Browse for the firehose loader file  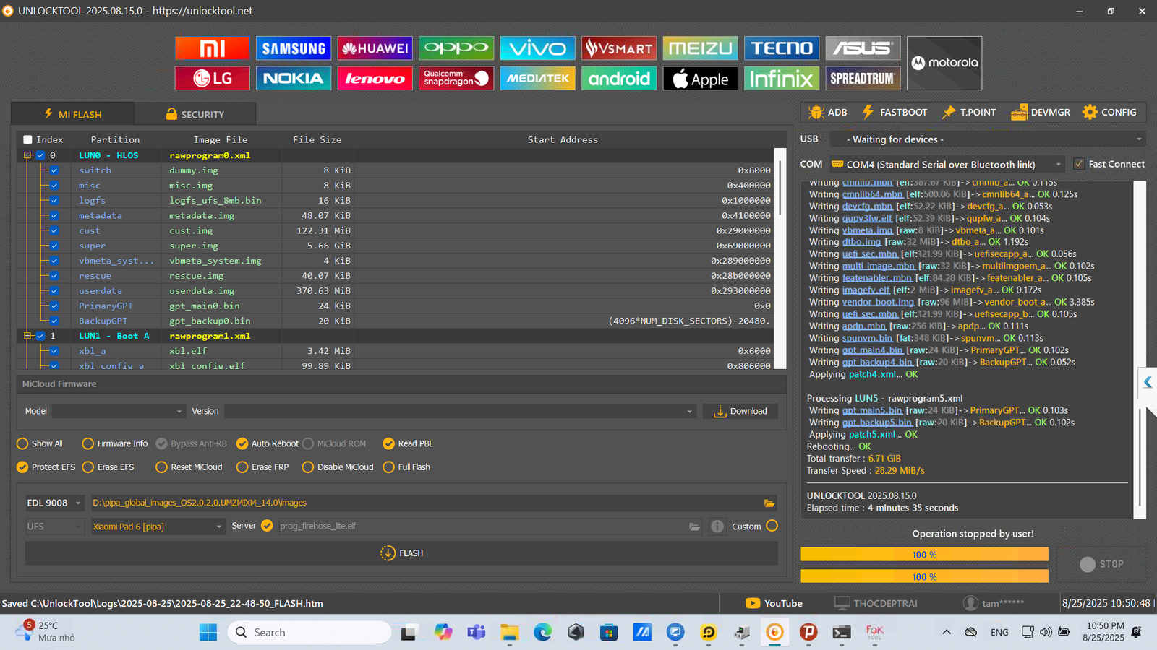[694, 526]
